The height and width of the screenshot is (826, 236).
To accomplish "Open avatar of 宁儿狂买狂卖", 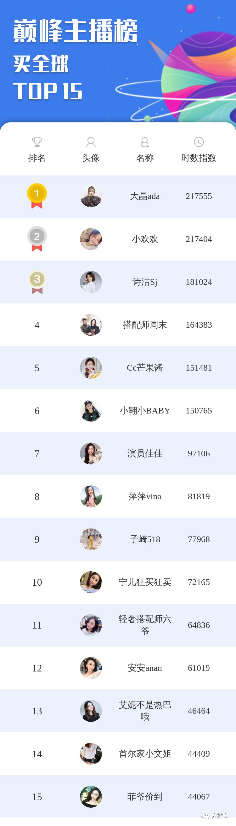I will 91,582.
